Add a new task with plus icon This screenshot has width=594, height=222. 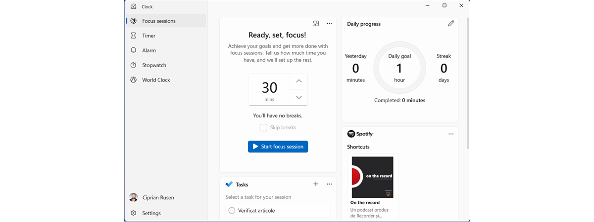coord(316,184)
